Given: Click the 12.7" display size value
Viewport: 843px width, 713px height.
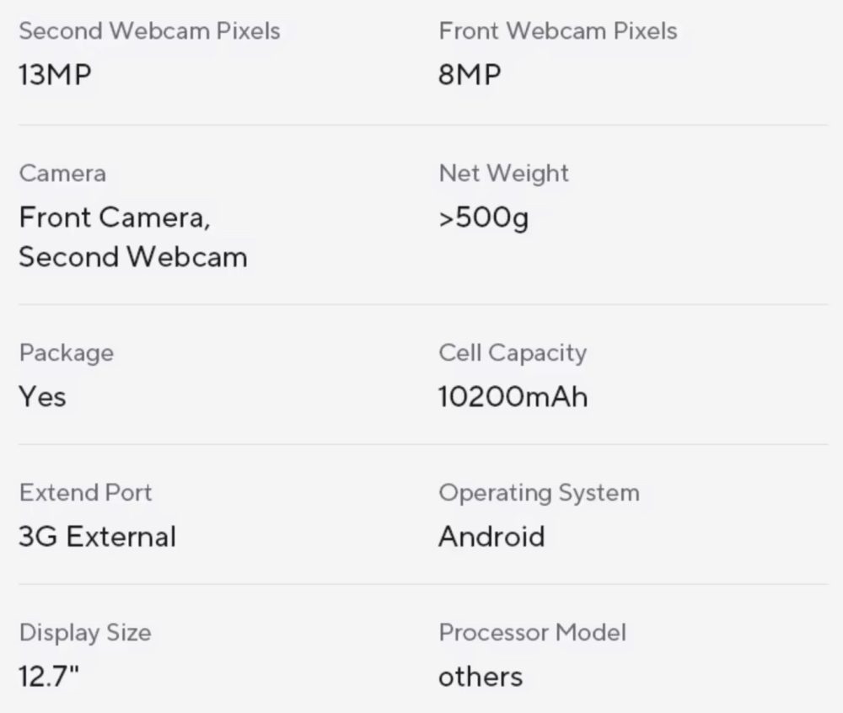Looking at the screenshot, I should (x=49, y=677).
